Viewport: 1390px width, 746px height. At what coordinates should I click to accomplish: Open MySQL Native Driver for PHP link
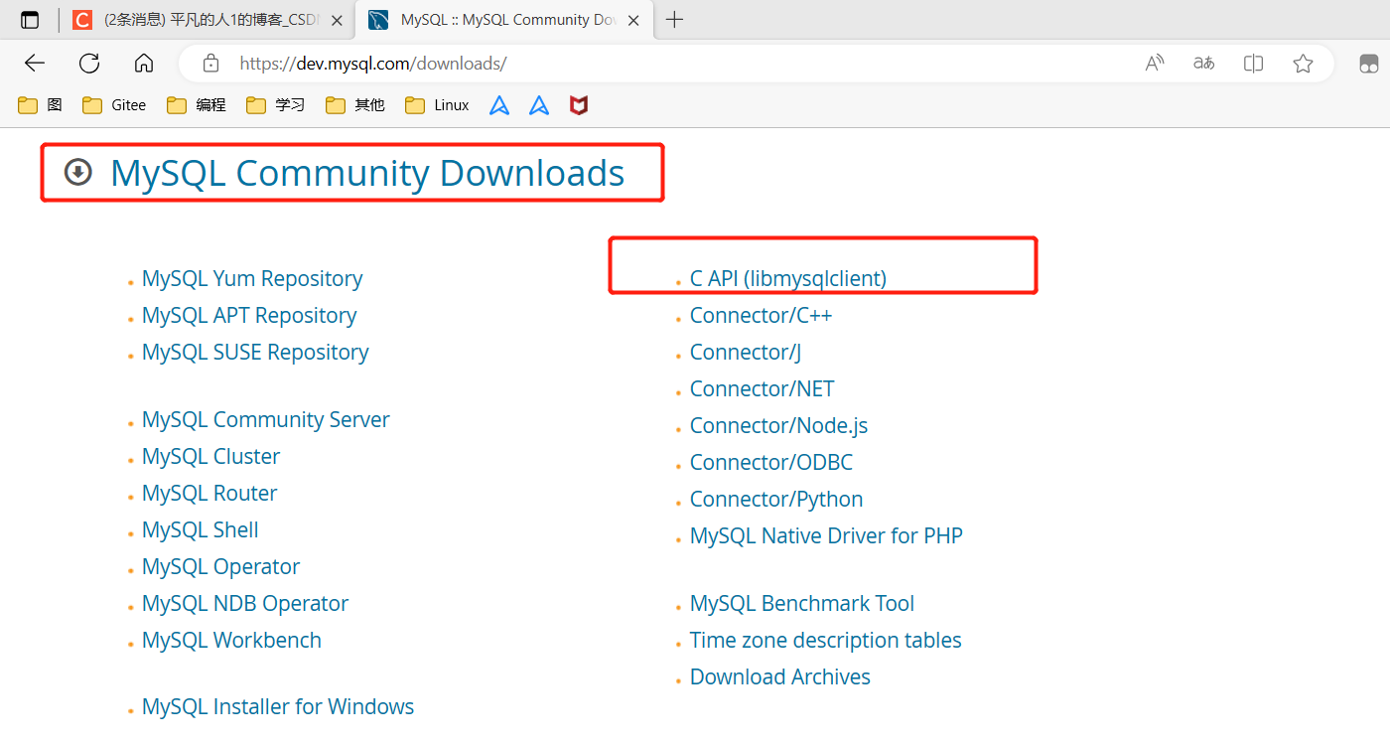827,536
